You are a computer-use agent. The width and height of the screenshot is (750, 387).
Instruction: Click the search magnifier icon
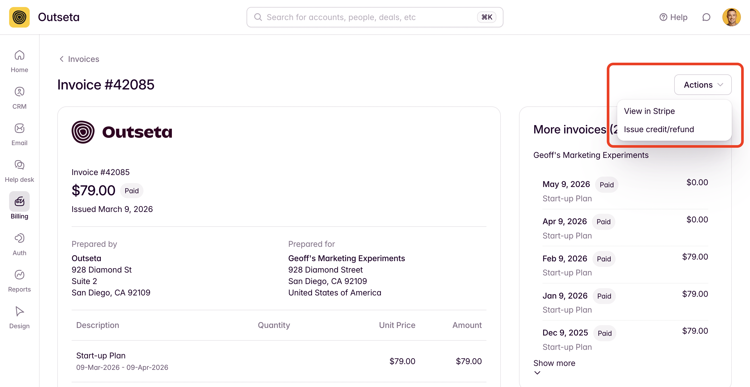(x=258, y=17)
